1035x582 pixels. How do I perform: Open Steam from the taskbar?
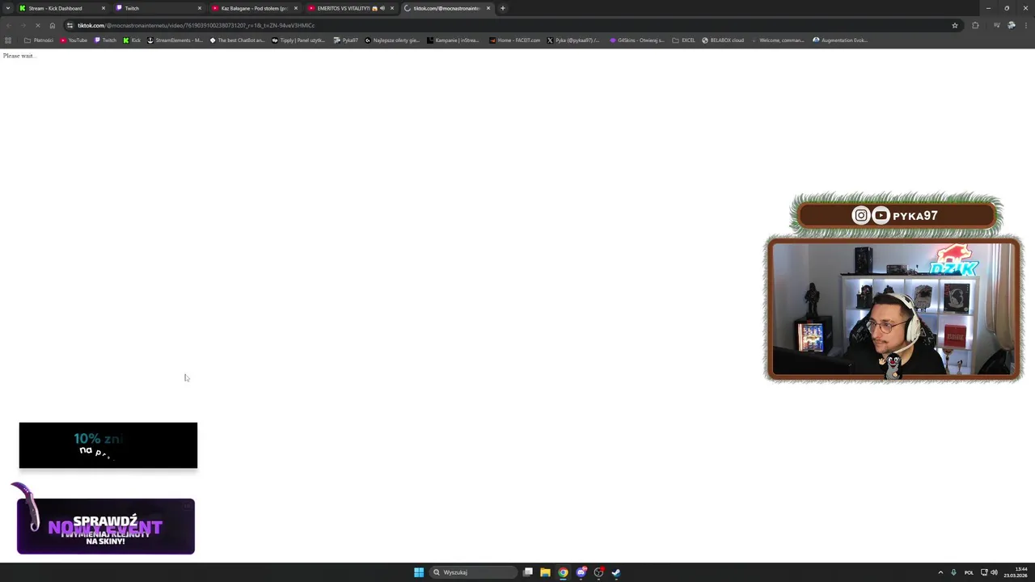click(x=616, y=572)
